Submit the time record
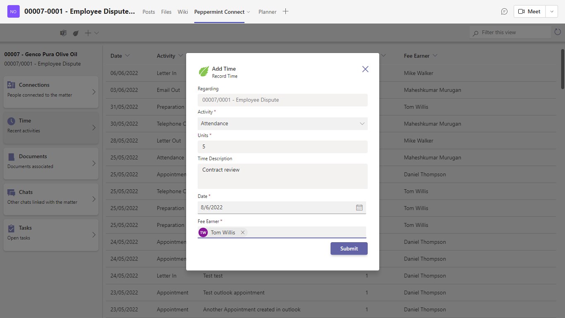Viewport: 565px width, 318px height. click(349, 248)
